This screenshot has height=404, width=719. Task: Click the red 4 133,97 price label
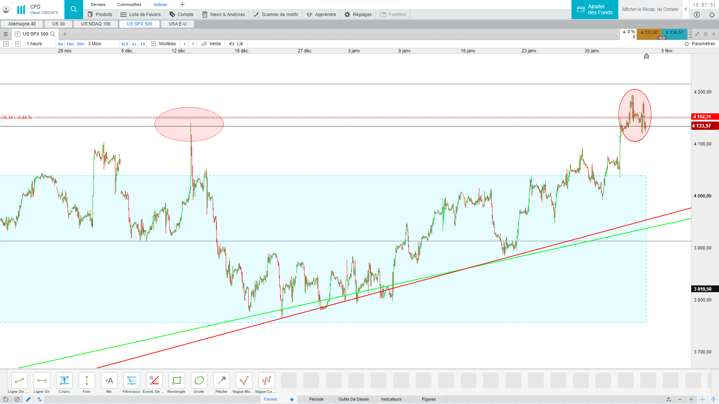pyautogui.click(x=704, y=126)
